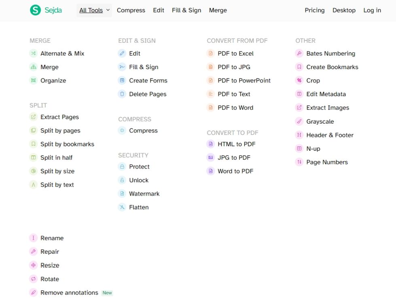Open Edit in the top navigation
Image resolution: width=396 pixels, height=303 pixels.
[158, 11]
